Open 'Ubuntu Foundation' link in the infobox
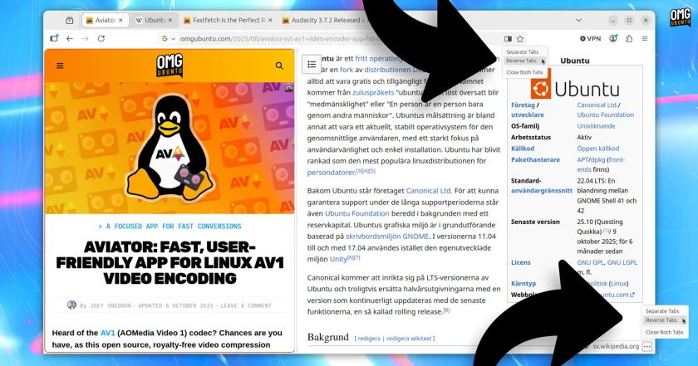Viewport: 698px width, 366px height. pyautogui.click(x=606, y=115)
